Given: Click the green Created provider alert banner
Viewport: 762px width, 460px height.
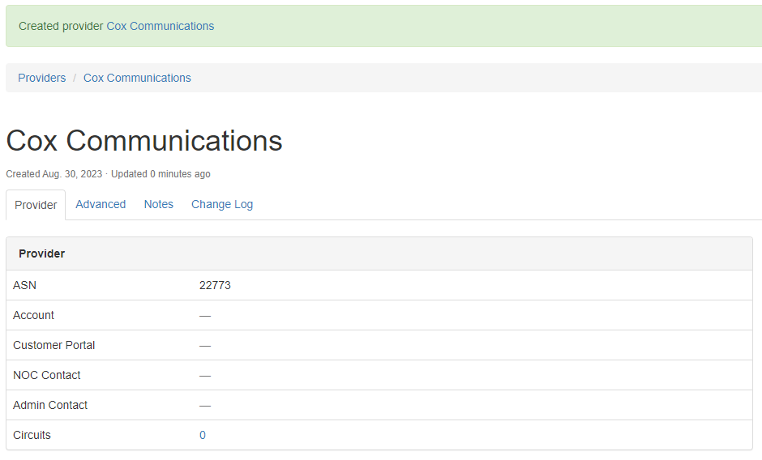Looking at the screenshot, I should coord(486,26).
